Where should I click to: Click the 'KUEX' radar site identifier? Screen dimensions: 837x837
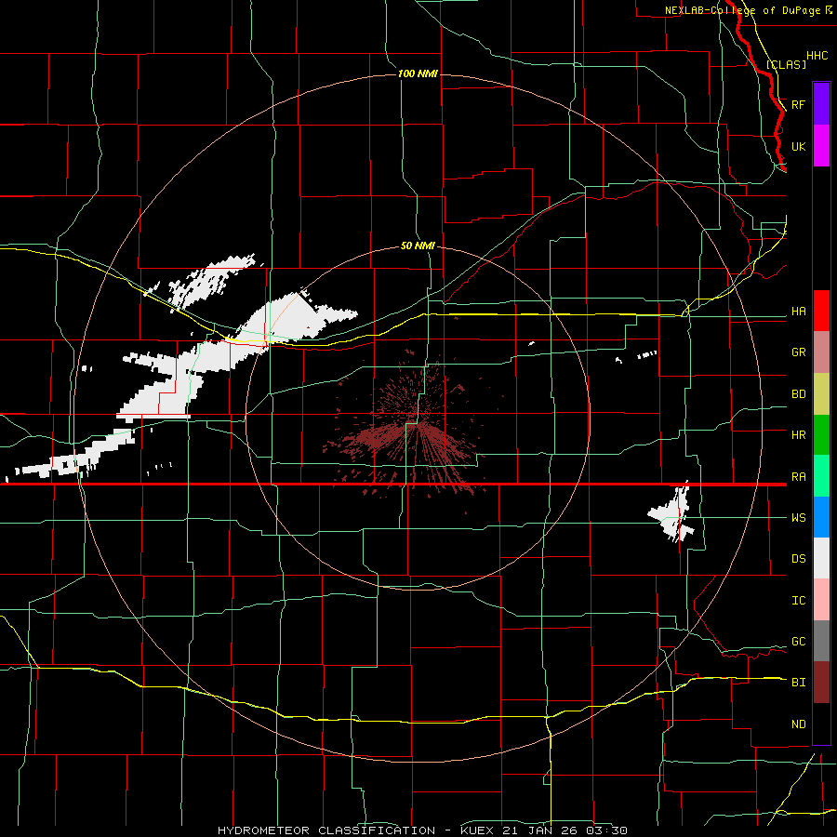pos(477,830)
